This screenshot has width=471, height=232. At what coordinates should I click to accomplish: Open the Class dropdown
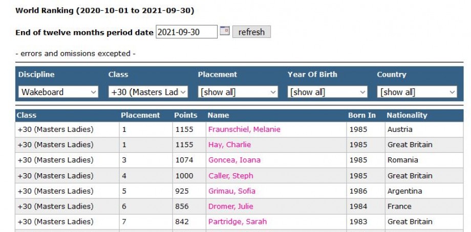148,92
